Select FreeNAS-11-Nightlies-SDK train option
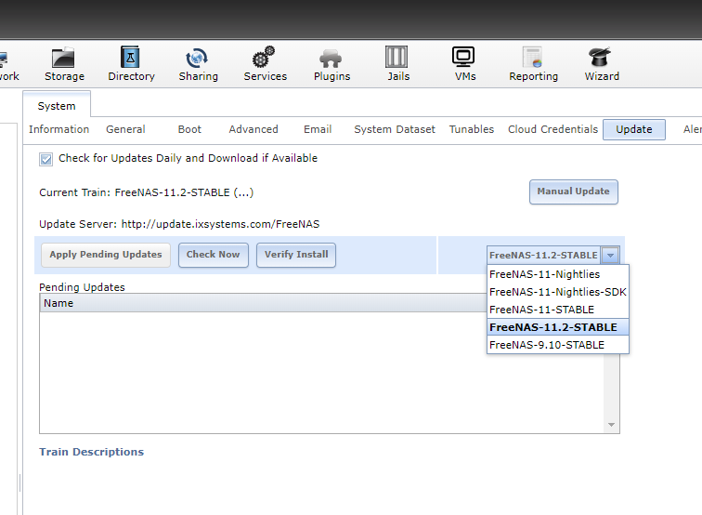This screenshot has width=702, height=515. coord(558,292)
